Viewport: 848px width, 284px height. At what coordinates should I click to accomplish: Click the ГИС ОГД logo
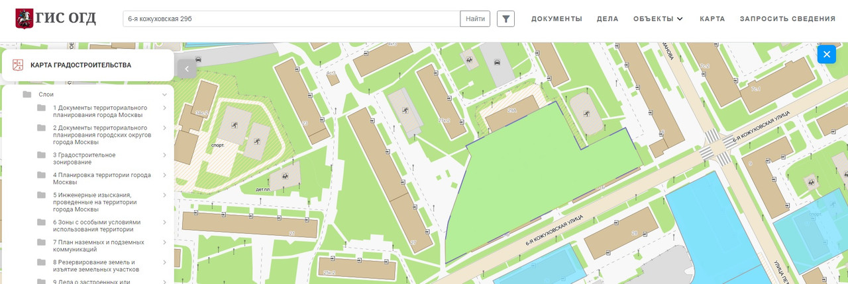point(56,18)
